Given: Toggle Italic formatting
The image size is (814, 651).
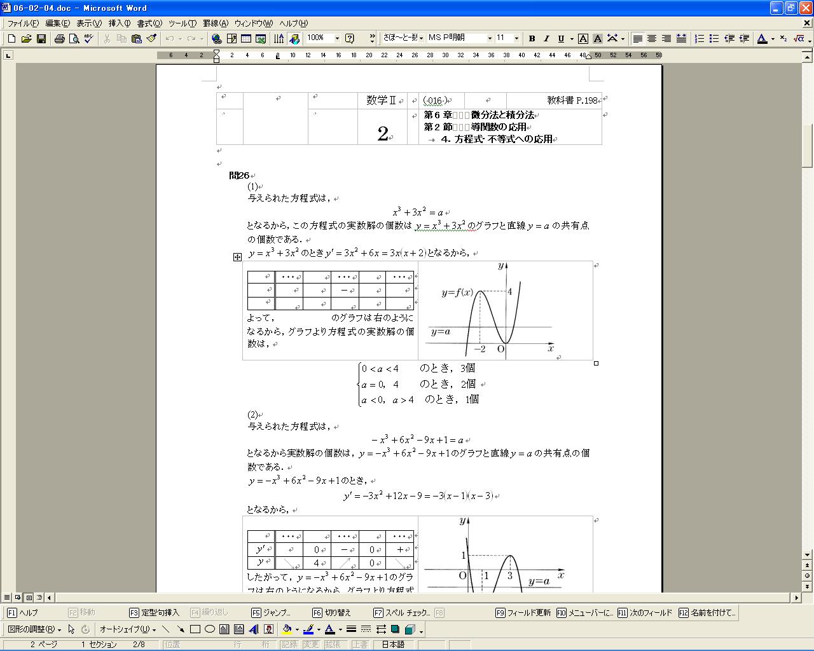Looking at the screenshot, I should pyautogui.click(x=546, y=39).
